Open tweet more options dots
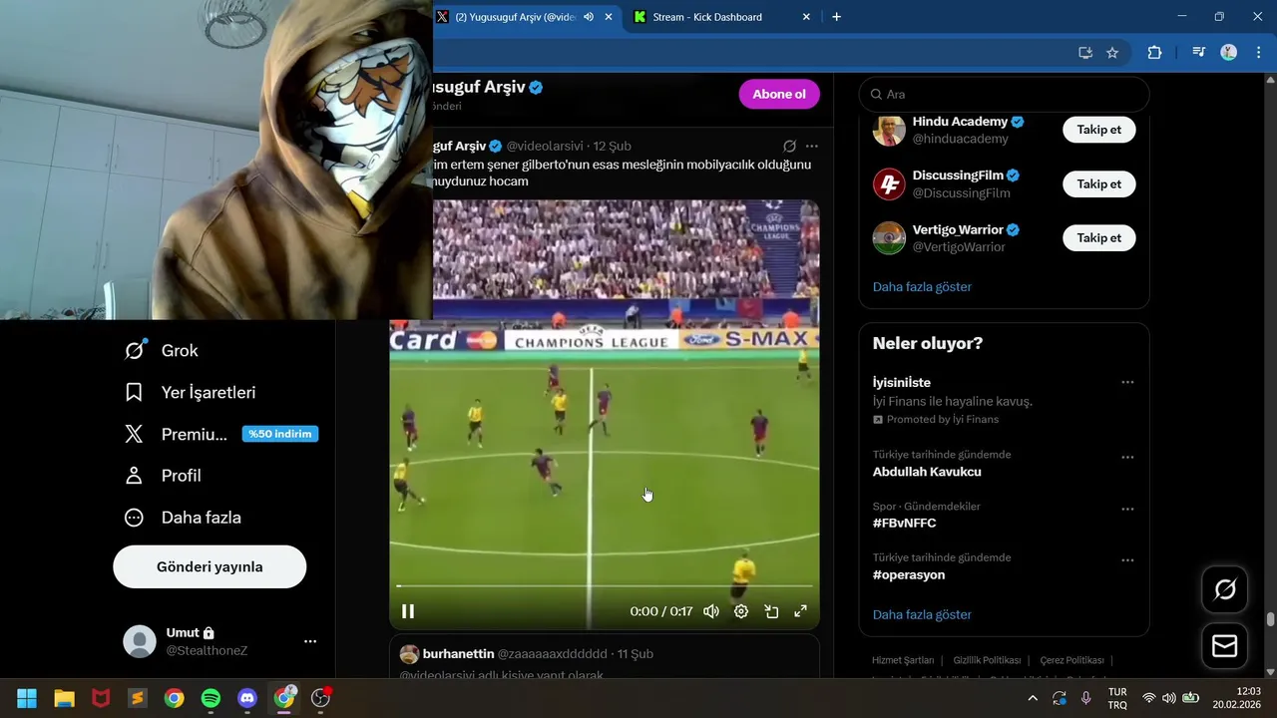Viewport: 1277px width, 718px height. click(x=812, y=146)
